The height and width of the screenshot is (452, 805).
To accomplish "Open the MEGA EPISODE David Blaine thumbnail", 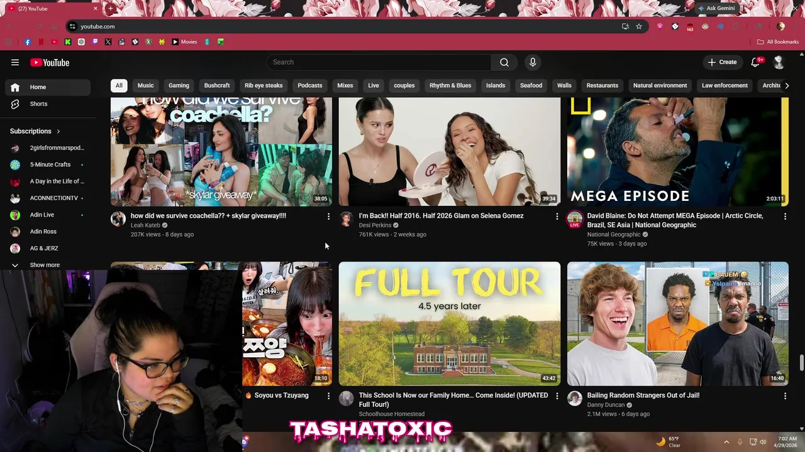I will point(677,152).
